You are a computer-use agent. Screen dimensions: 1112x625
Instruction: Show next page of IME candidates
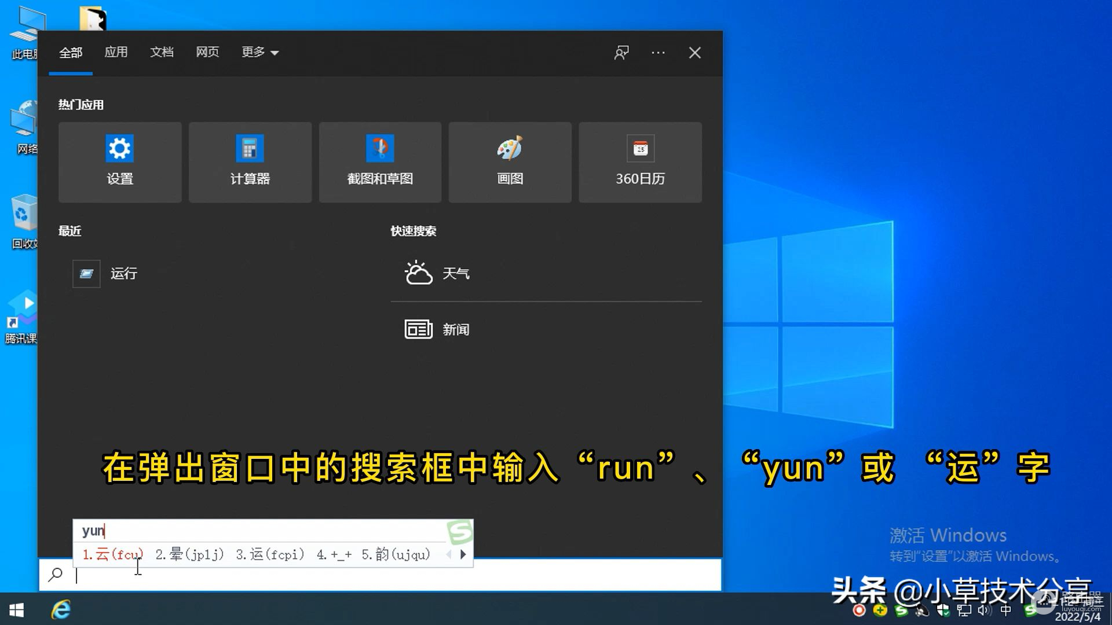coord(463,554)
